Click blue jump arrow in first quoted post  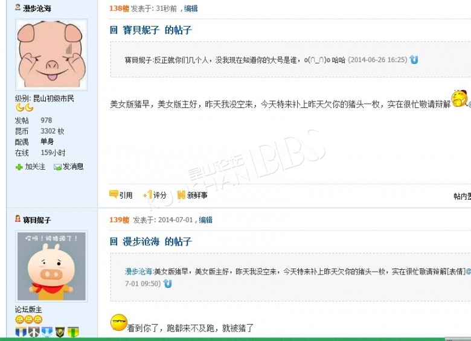tap(414, 60)
